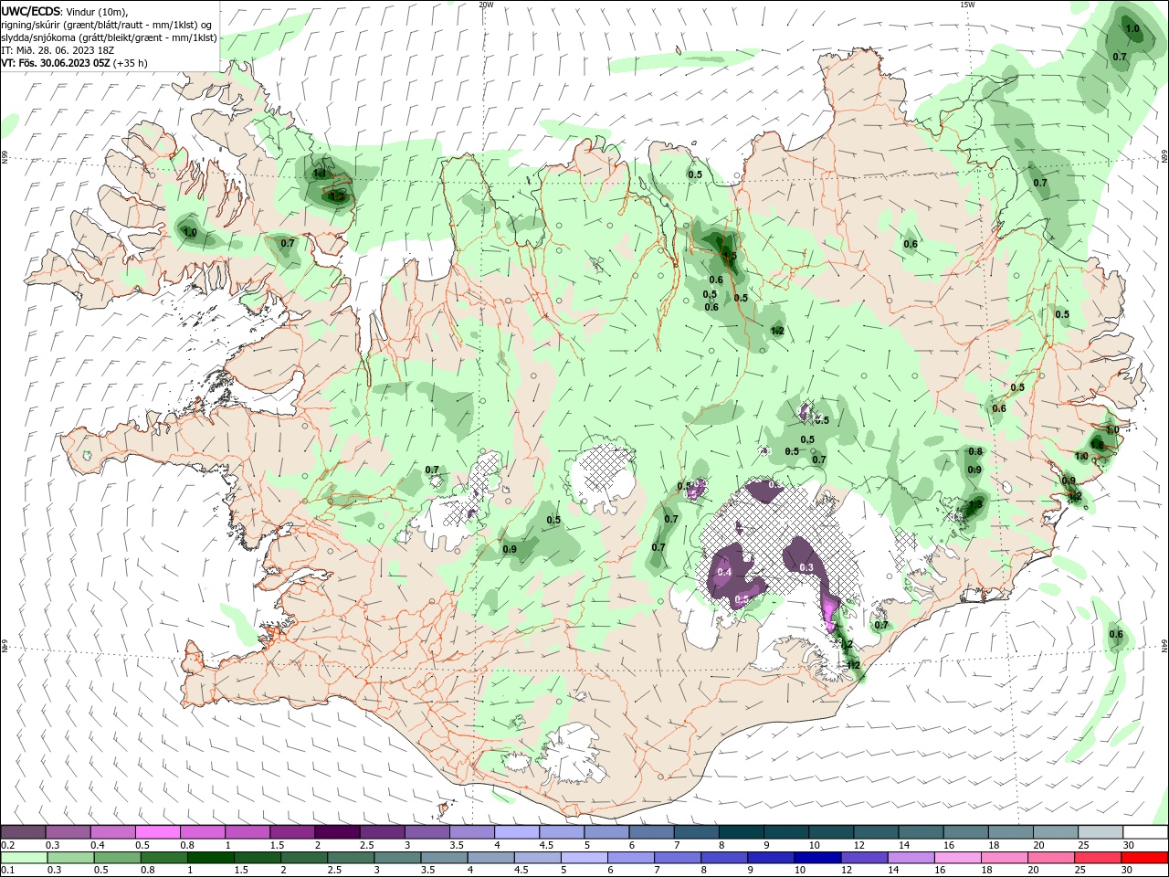Click the 'rigning/skúrir' legend description line

[x=106, y=25]
